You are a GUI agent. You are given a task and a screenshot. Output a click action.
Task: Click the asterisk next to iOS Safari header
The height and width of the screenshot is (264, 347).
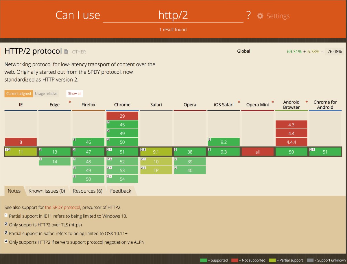pos(239,102)
